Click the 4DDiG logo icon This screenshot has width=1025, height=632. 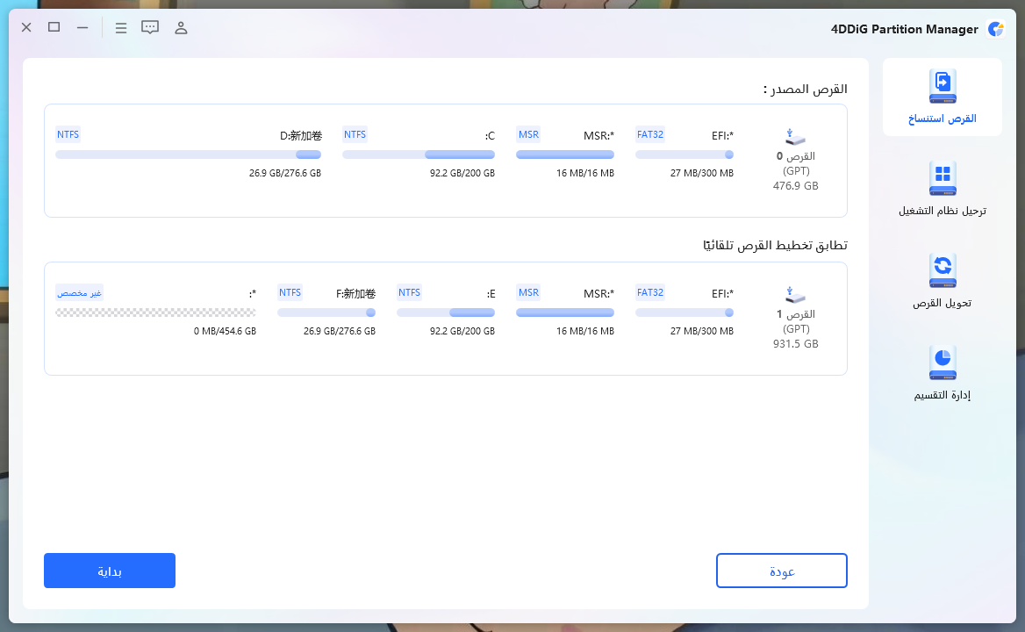(995, 29)
